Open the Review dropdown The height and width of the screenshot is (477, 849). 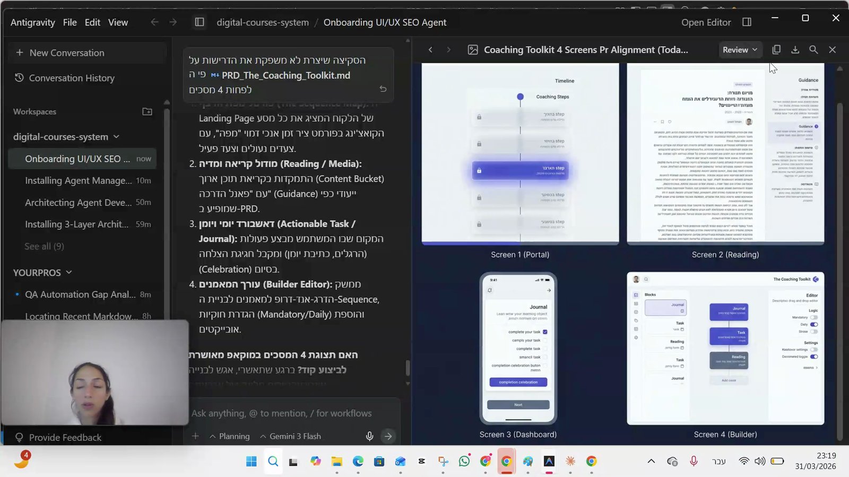(x=740, y=50)
